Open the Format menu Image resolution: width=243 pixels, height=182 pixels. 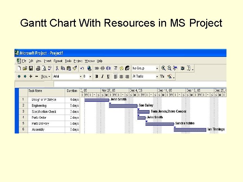58,61
